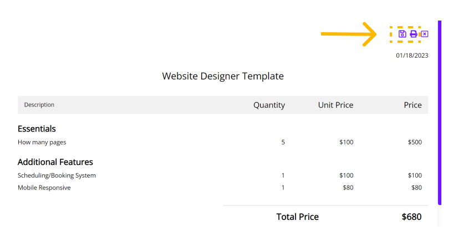Click the save icon
458x241 pixels.
tap(402, 34)
